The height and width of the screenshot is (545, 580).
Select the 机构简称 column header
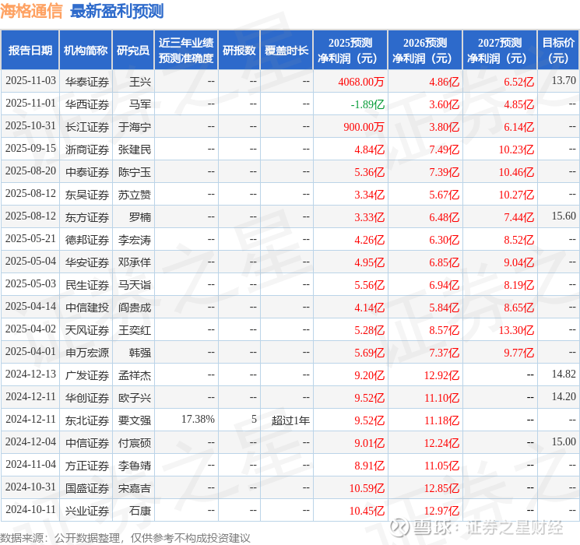(86, 50)
